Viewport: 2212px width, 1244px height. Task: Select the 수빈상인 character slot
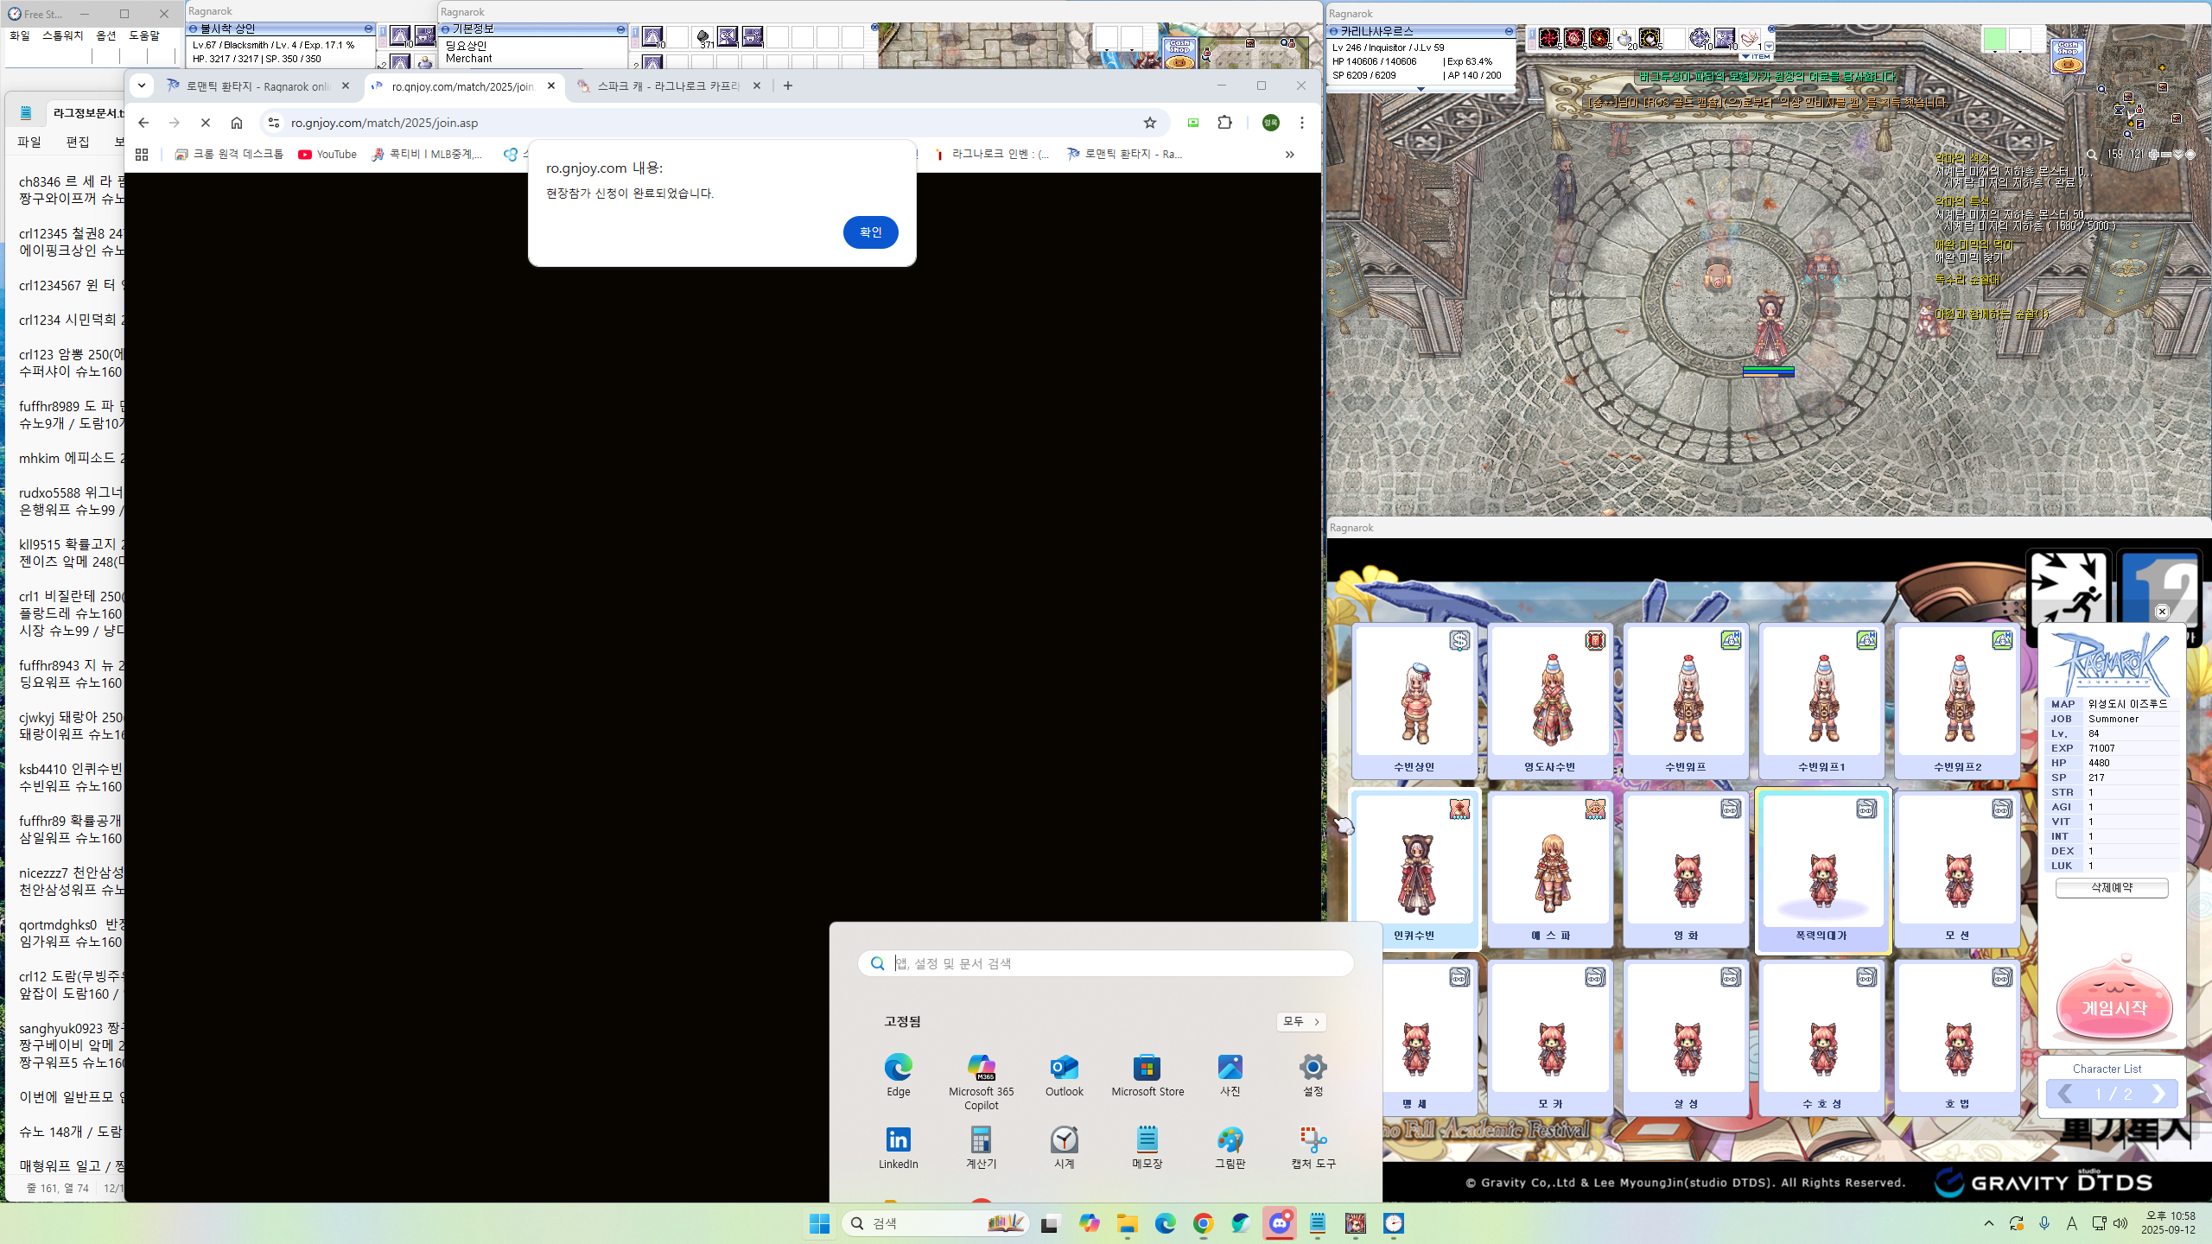coord(1414,700)
